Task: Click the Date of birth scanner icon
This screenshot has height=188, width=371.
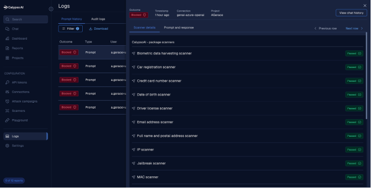Action: (x=134, y=95)
